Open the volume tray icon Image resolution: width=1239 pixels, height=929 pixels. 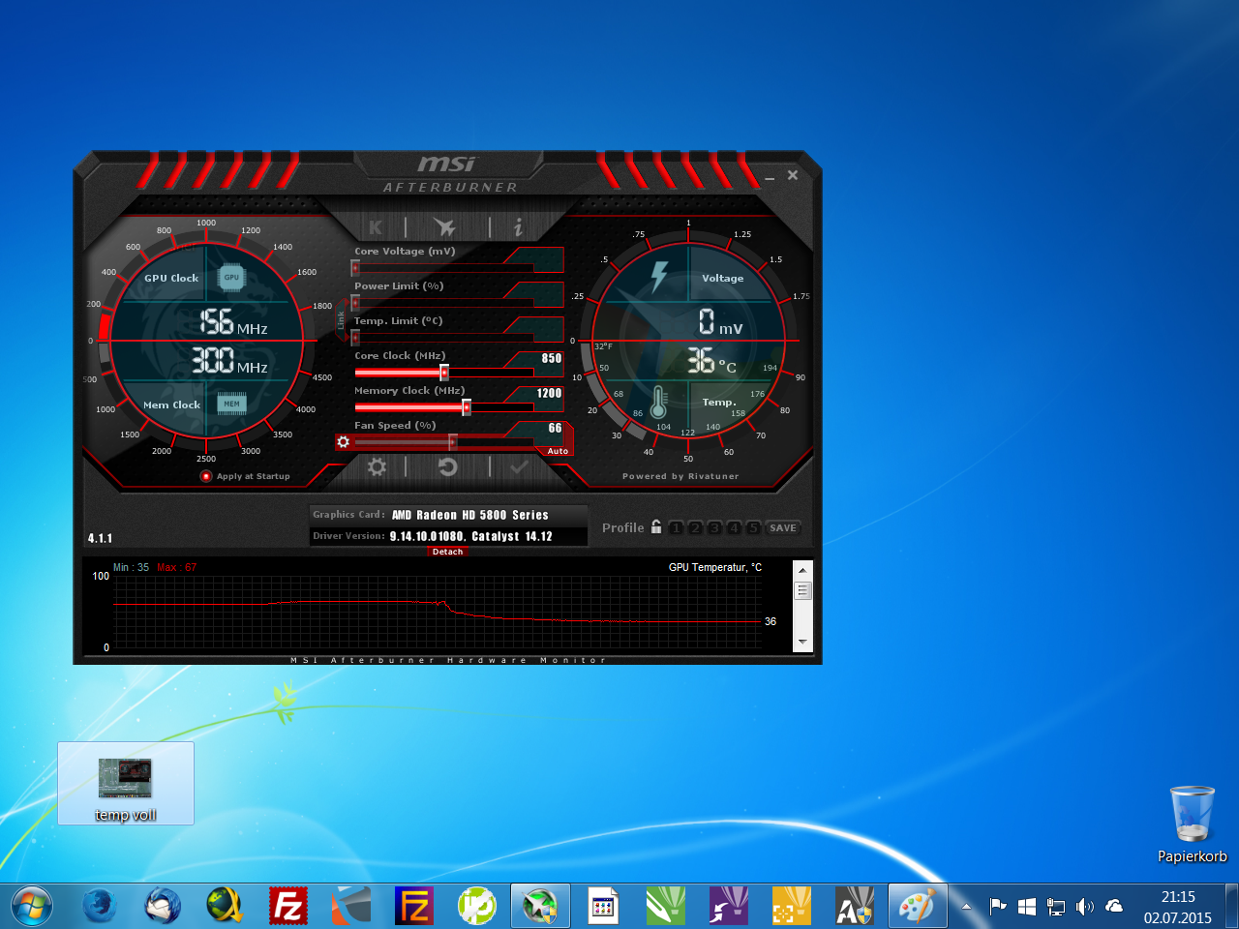[1085, 907]
